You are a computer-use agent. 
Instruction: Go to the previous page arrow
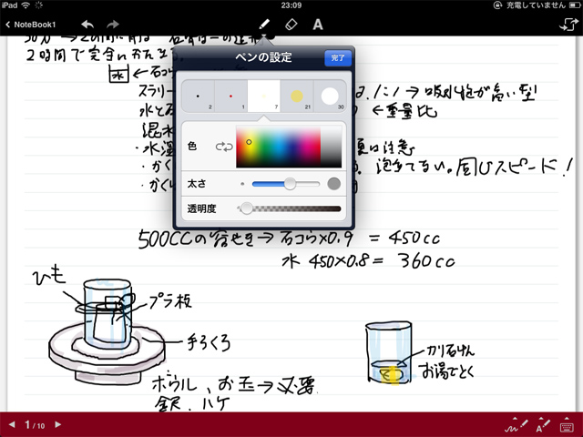pos(11,425)
